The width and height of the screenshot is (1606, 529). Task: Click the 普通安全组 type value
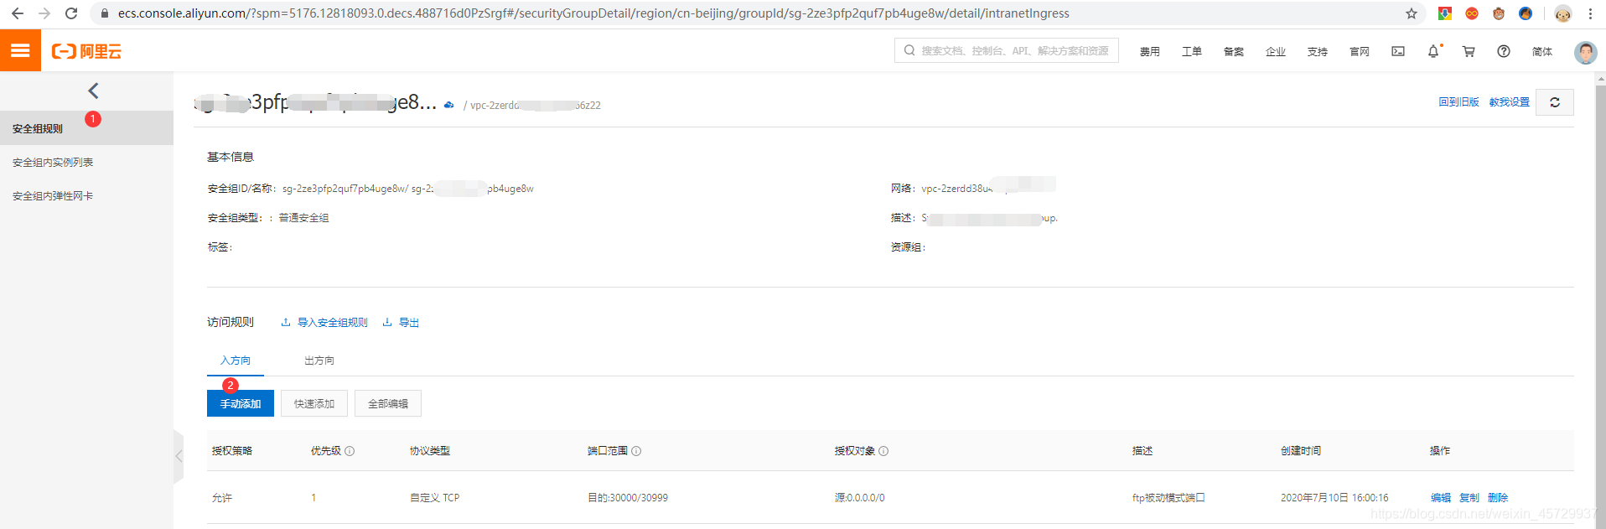click(303, 218)
